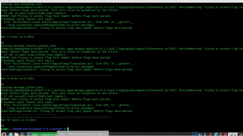Click the 'Testing message_factory_python_test' line
Viewport: 243px width, 136px height.
coord(28,46)
